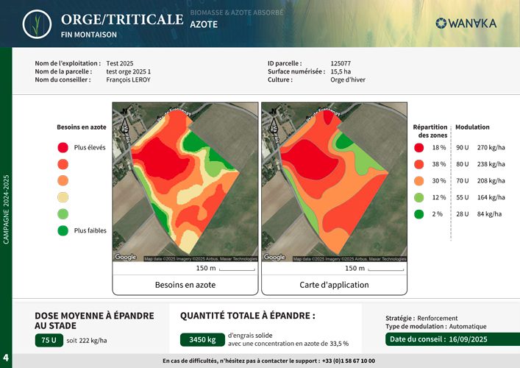Open the Besoins en azote map image
Viewport: 520px width, 368px height.
click(x=185, y=182)
